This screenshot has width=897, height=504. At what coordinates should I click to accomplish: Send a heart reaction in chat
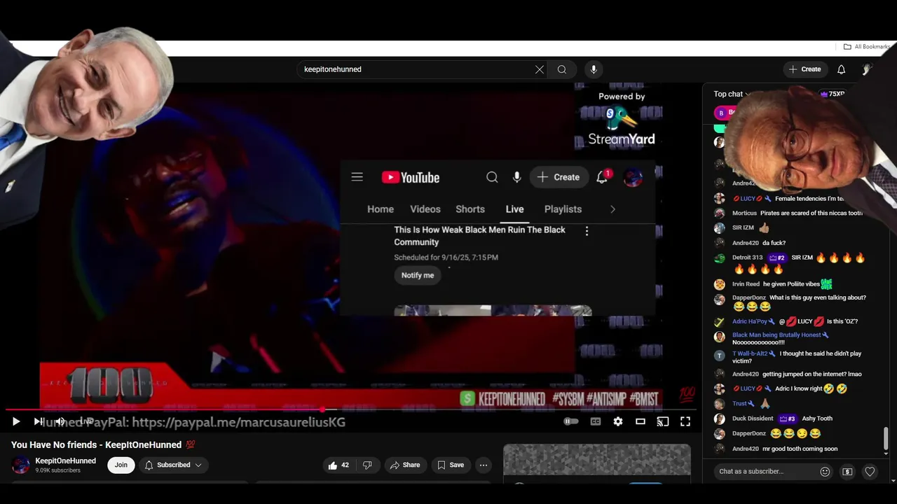point(870,471)
